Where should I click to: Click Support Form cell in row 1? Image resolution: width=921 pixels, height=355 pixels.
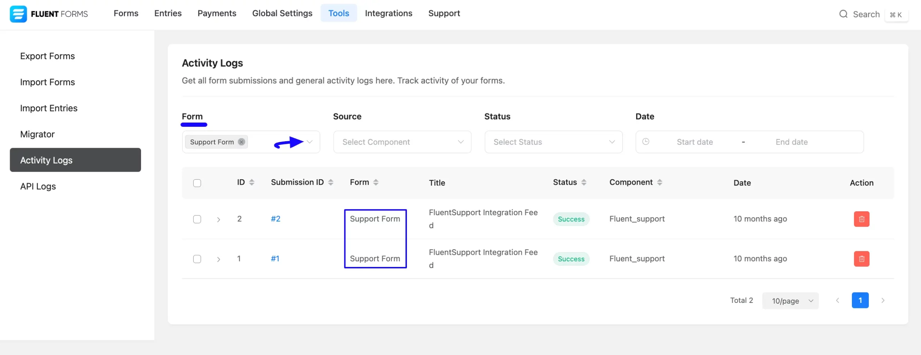point(375,259)
